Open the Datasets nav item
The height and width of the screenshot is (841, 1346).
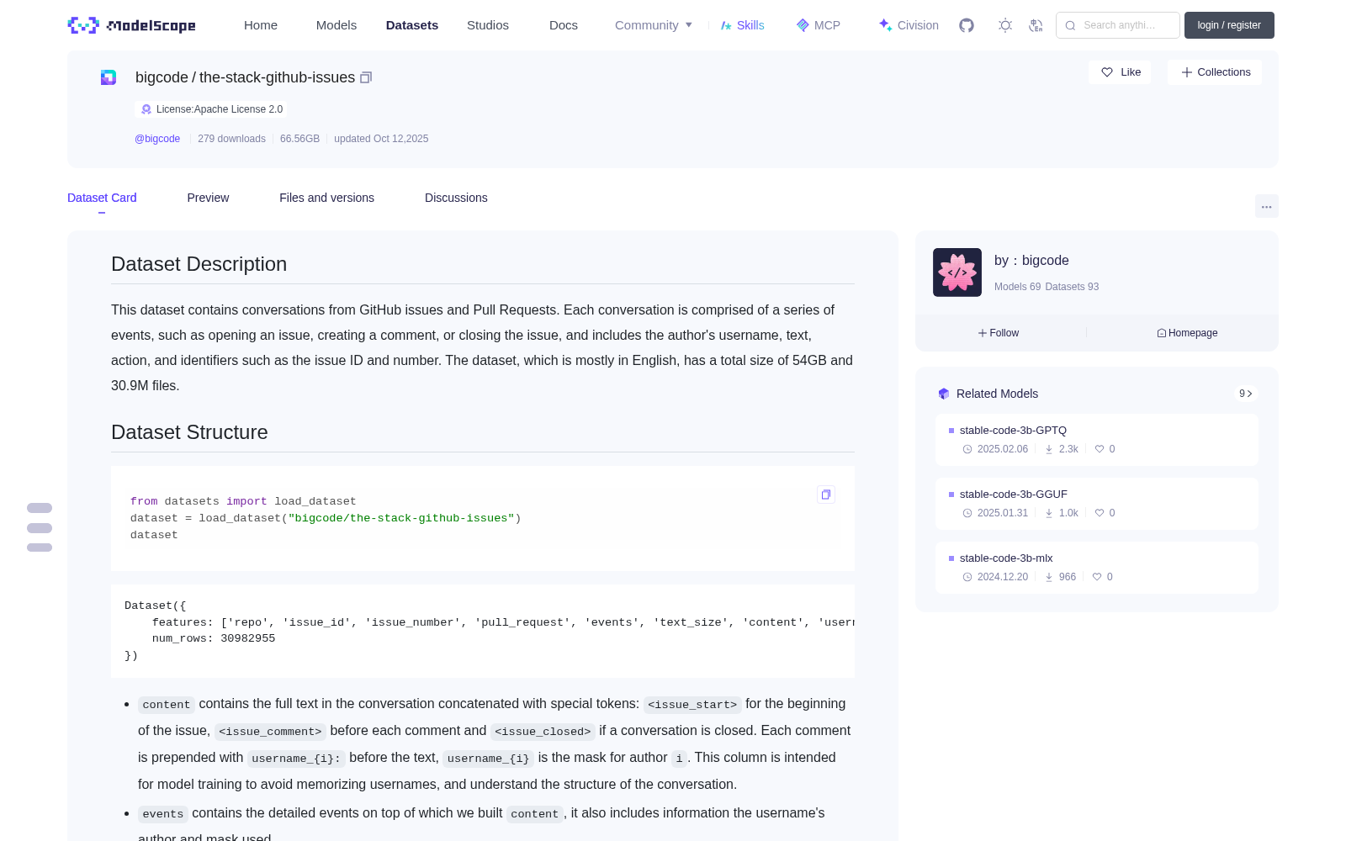click(x=412, y=25)
